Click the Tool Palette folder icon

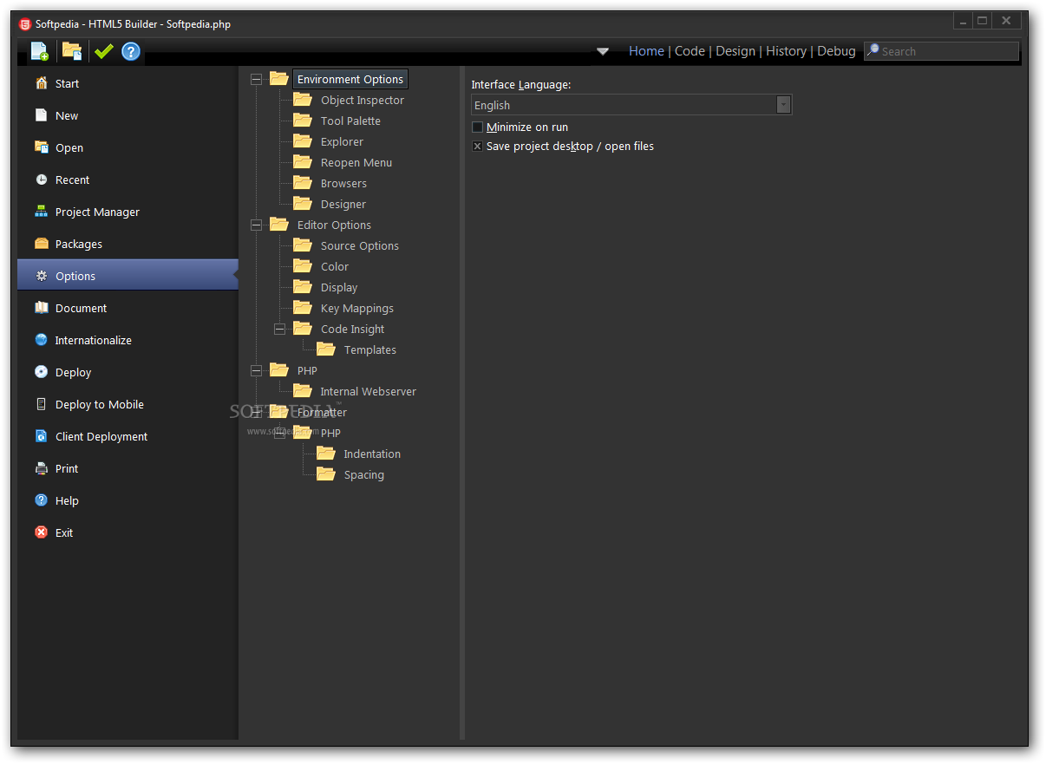point(303,120)
